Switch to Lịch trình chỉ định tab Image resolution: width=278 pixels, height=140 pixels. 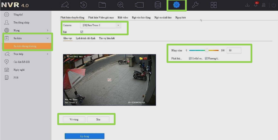coord(85,38)
